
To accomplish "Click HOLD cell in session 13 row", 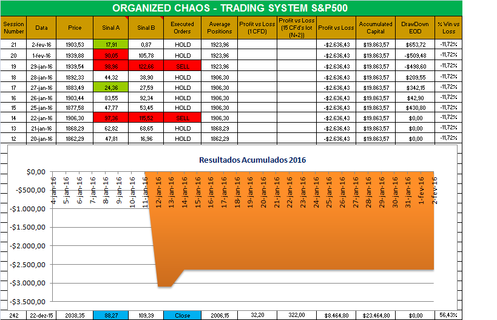I will point(182,128).
